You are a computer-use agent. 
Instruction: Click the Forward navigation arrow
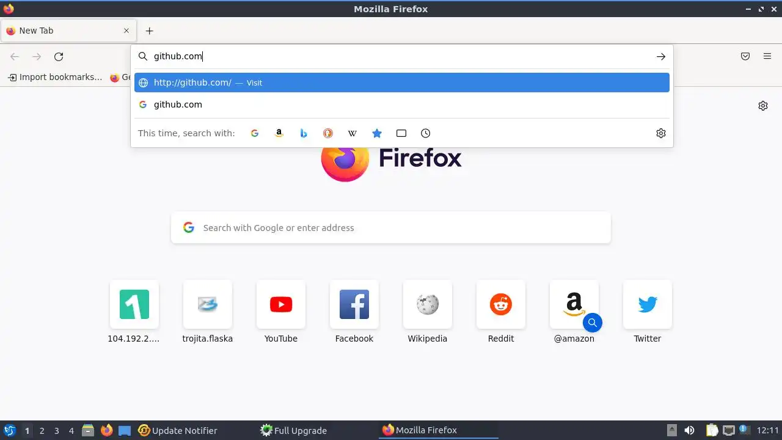point(37,56)
